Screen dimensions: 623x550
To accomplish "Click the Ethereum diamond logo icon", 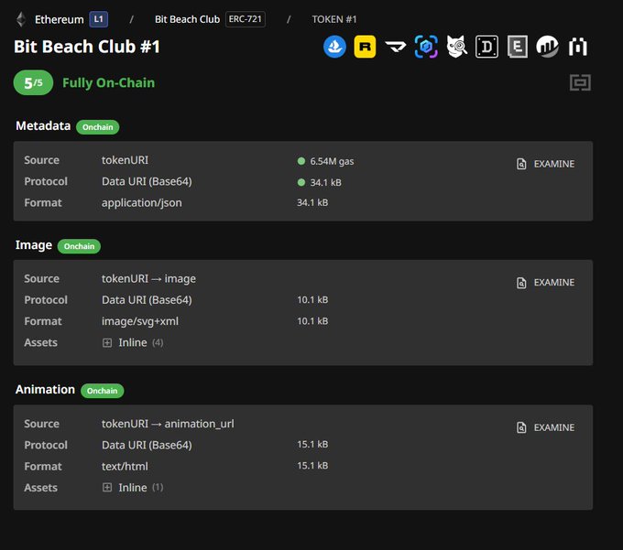I will tap(21, 19).
